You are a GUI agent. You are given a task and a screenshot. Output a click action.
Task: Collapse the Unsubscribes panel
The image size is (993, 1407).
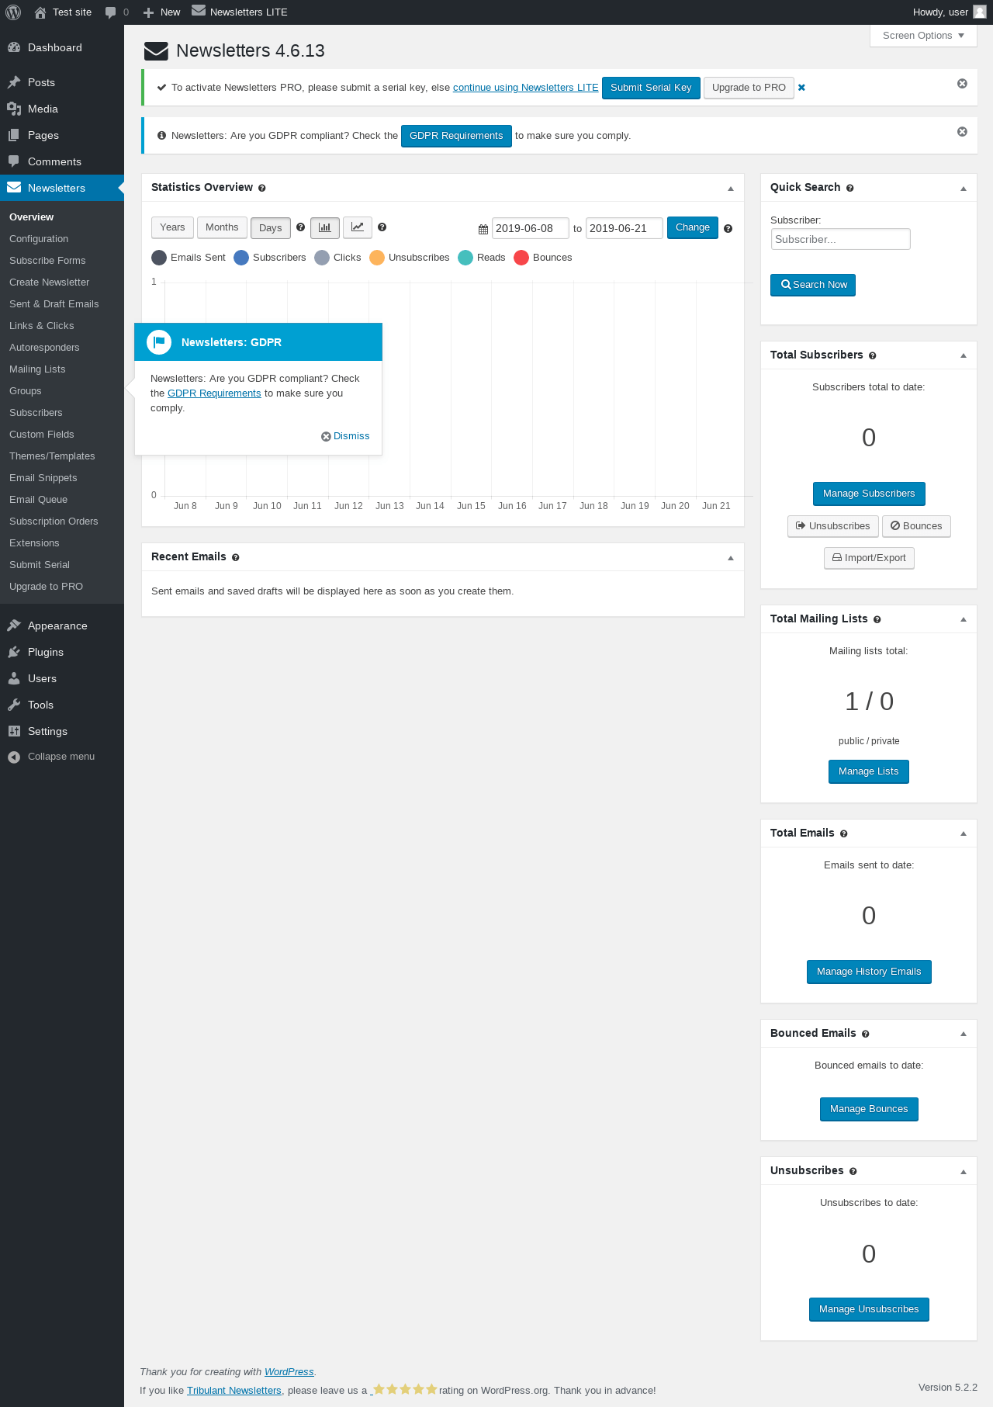[x=964, y=1172]
